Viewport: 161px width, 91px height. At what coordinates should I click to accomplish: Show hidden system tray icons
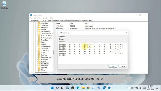(129, 88)
